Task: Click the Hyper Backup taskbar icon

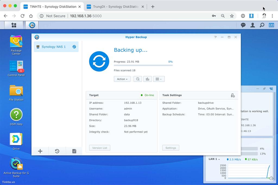Action: (x=32, y=25)
